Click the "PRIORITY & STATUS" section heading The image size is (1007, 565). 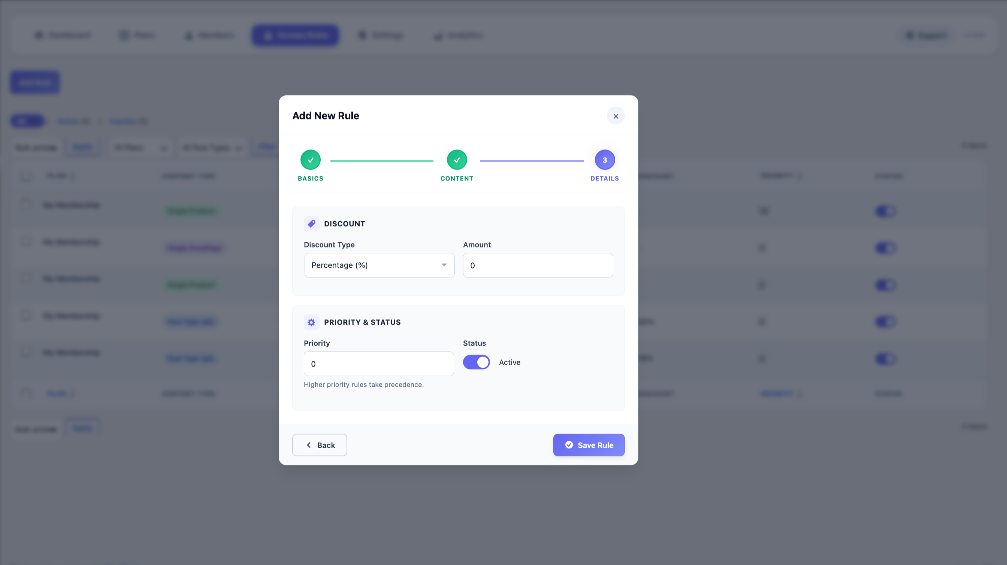(362, 322)
